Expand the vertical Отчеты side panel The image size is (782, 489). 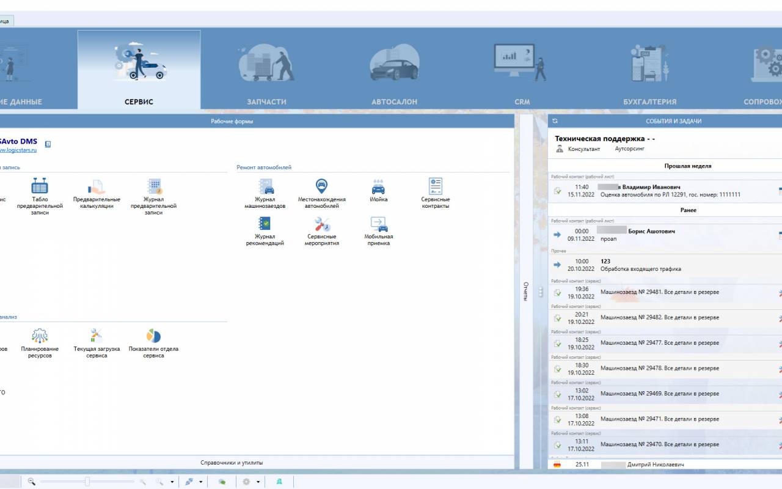pyautogui.click(x=525, y=292)
